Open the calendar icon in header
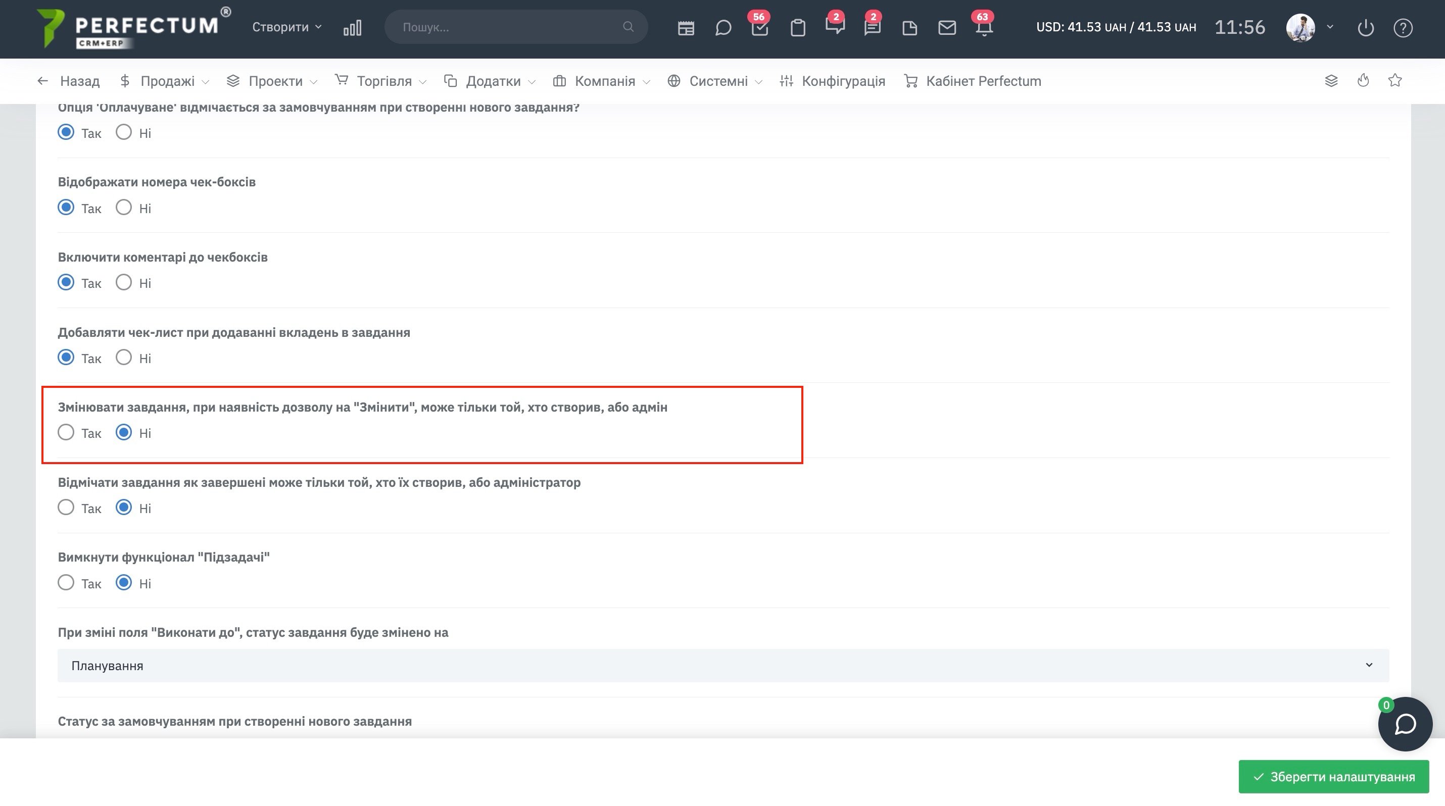Screen dimensions: 1445x806 click(x=686, y=27)
